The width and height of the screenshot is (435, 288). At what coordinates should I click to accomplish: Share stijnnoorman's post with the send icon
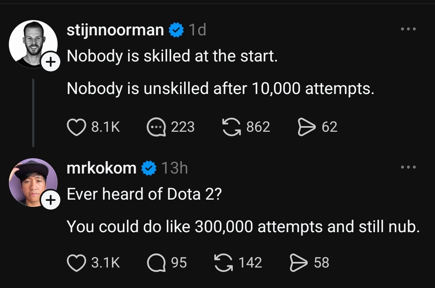pyautogui.click(x=307, y=127)
